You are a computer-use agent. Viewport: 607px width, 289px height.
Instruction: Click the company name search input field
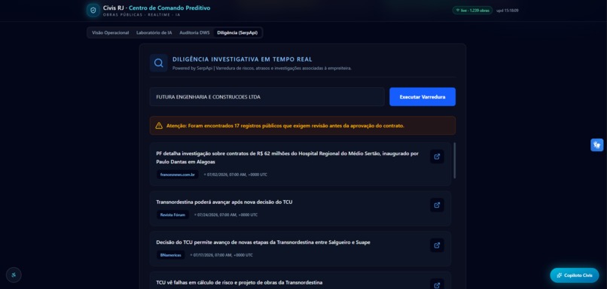tap(267, 97)
